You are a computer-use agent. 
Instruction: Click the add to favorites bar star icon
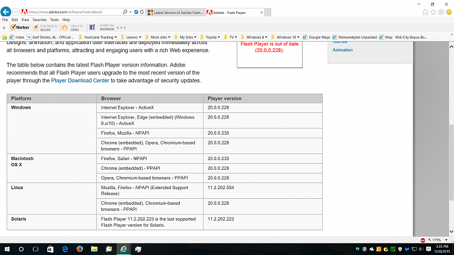point(4,37)
